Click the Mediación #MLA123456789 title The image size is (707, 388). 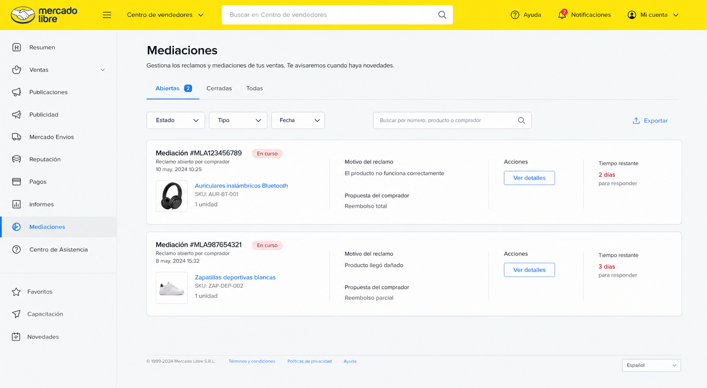click(x=199, y=153)
